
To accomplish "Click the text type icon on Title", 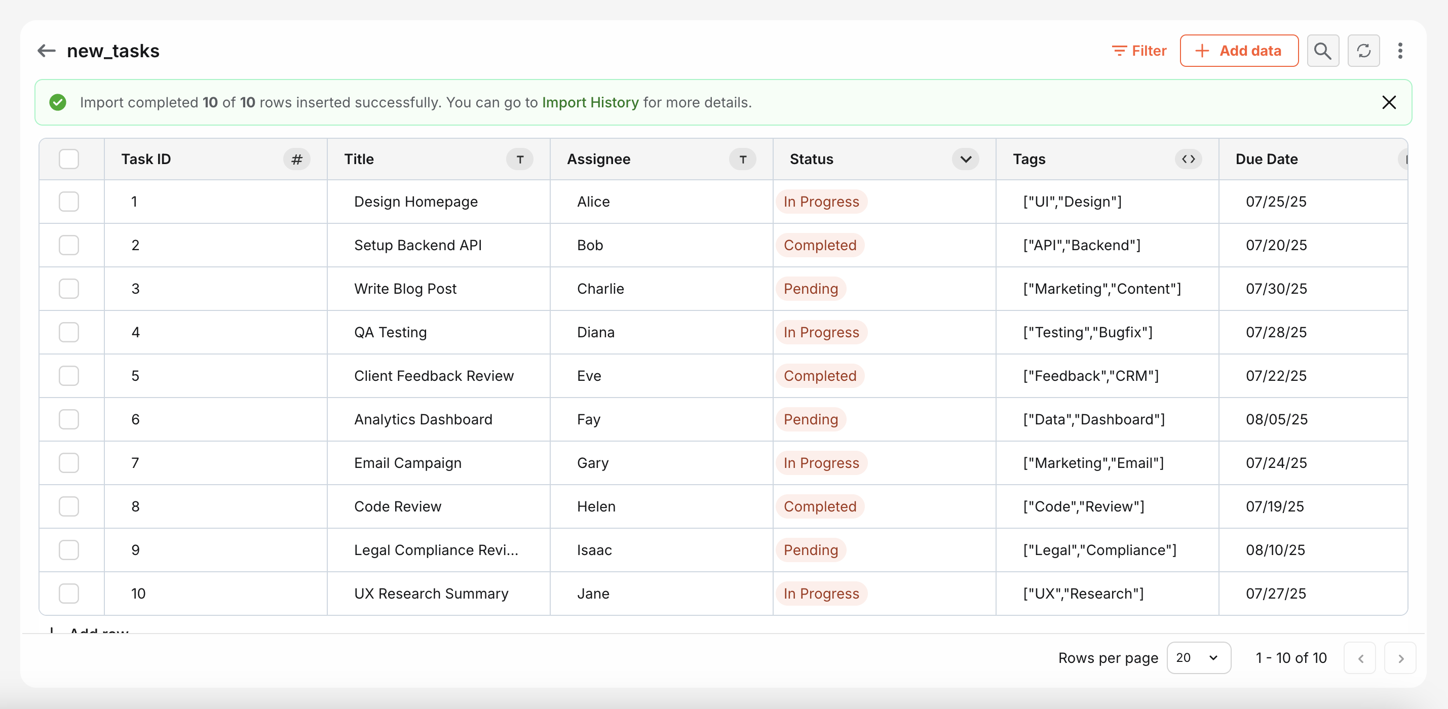I will click(520, 159).
